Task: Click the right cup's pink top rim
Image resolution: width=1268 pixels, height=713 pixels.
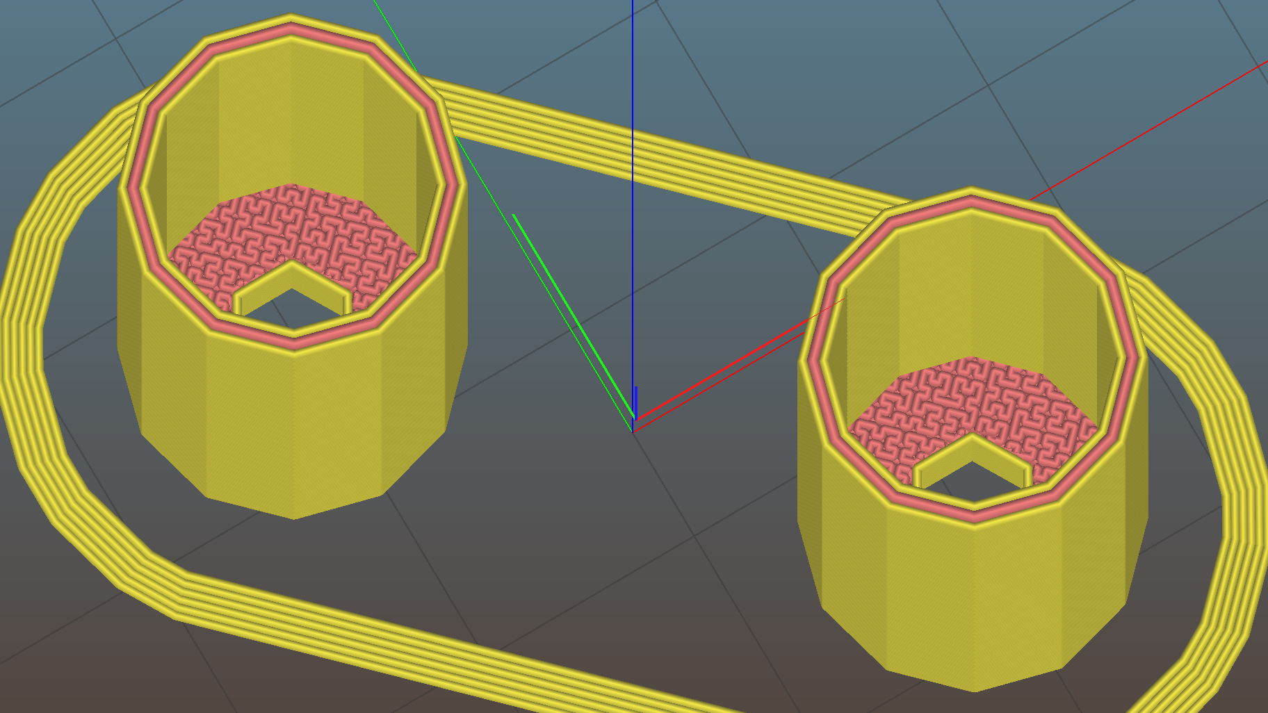Action: pyautogui.click(x=970, y=202)
